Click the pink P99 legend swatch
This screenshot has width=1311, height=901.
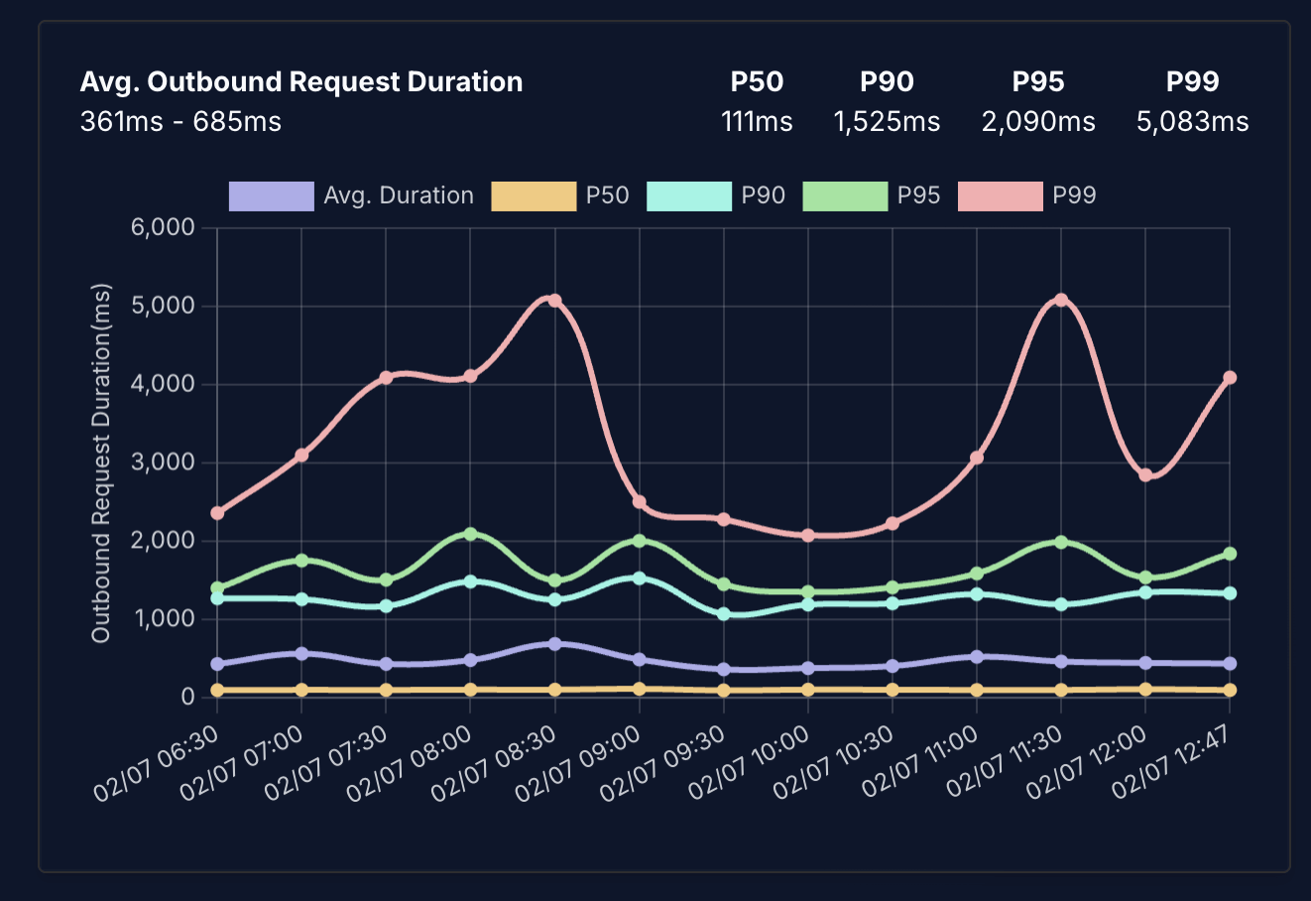[x=1000, y=195]
